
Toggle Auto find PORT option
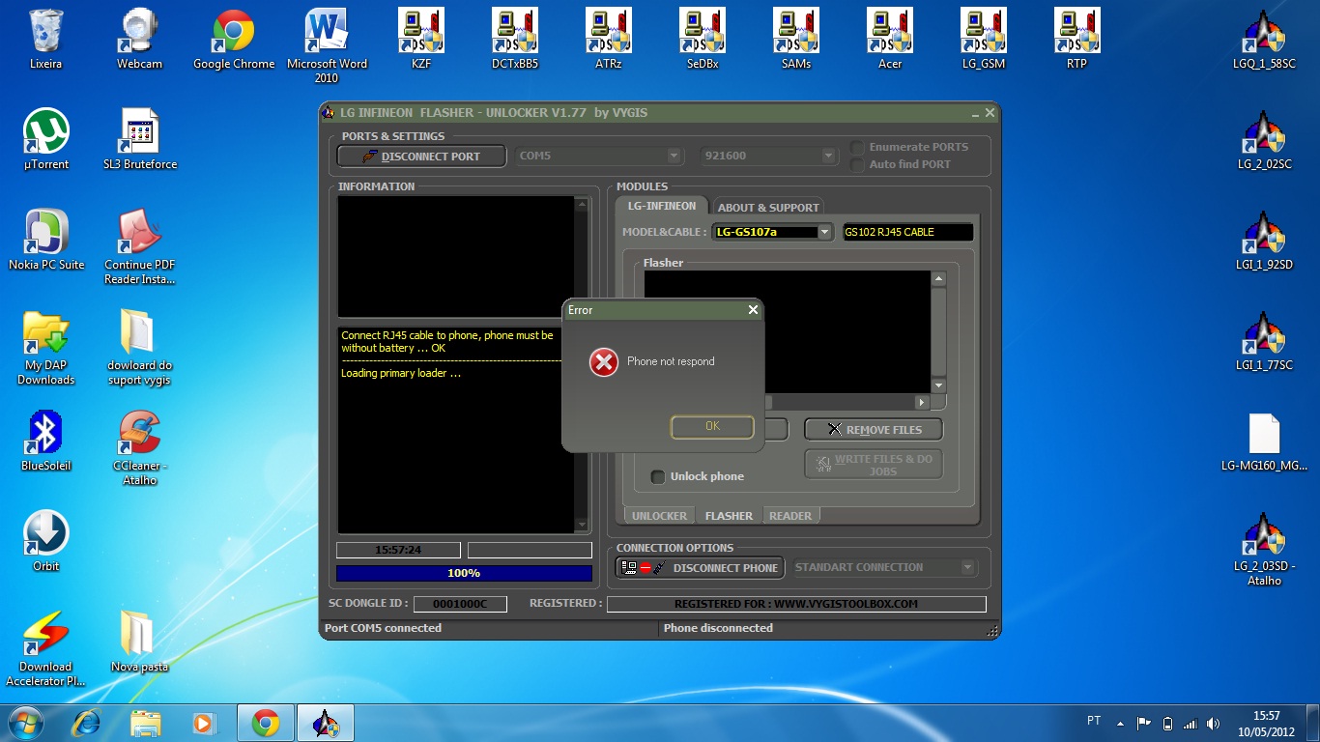[x=857, y=165]
